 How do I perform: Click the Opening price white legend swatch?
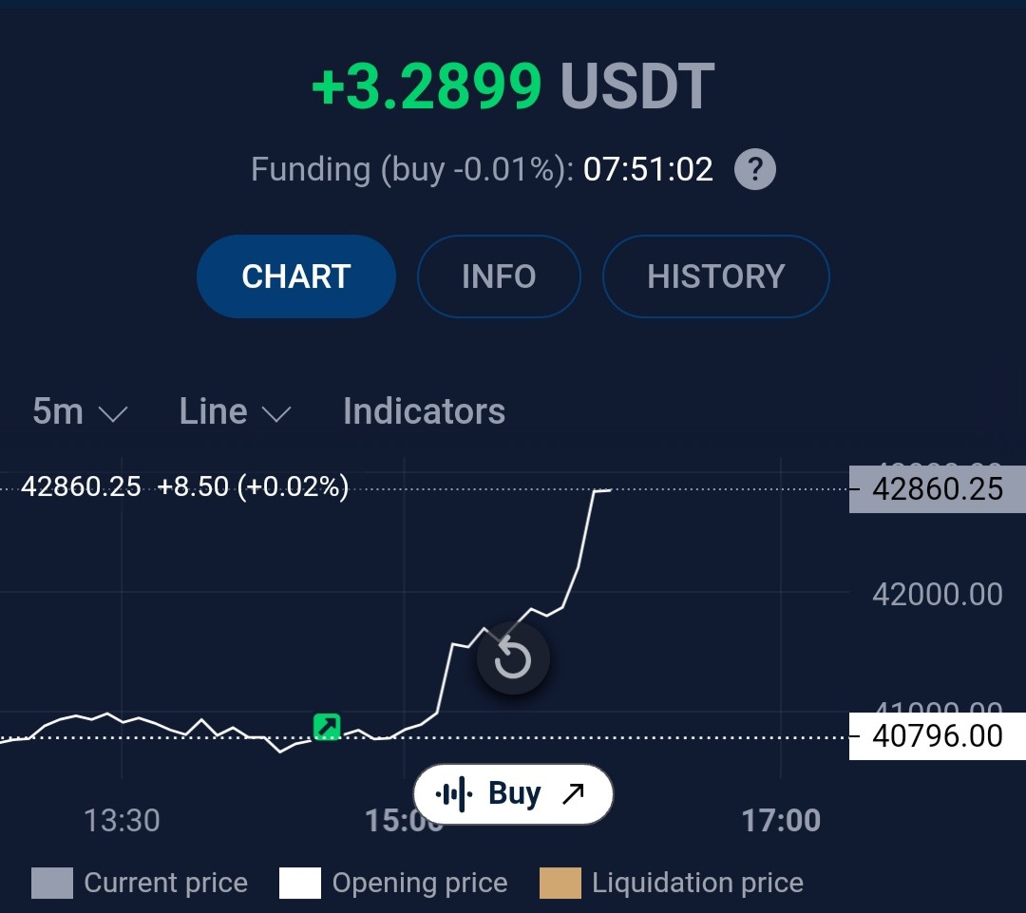pyautogui.click(x=300, y=883)
